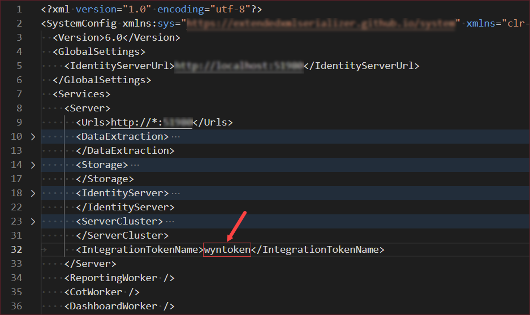The height and width of the screenshot is (315, 530).
Task: Click the closing IdentityServerUrl tag
Action: pos(361,66)
